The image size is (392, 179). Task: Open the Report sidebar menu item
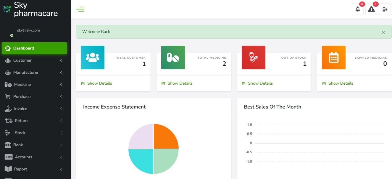click(x=20, y=169)
